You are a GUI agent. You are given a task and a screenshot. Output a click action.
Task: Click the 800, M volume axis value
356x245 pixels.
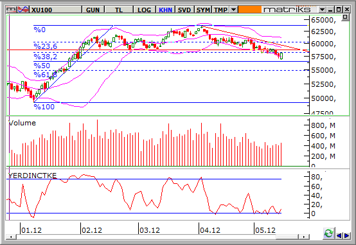(x=323, y=125)
